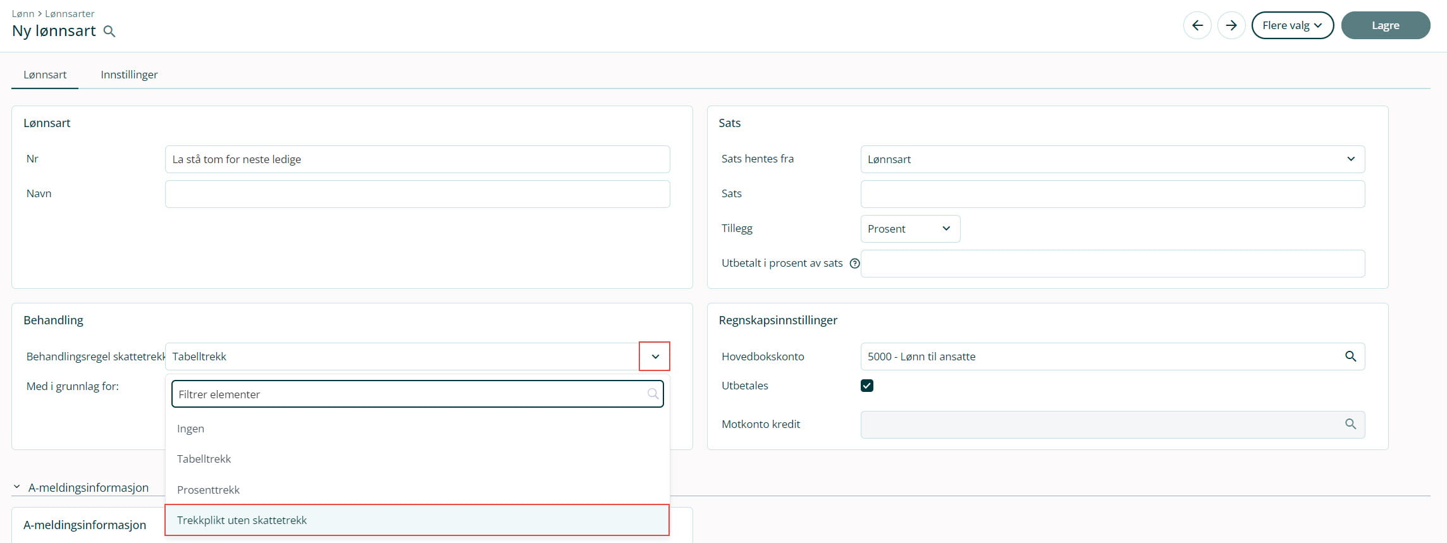Go to previous record with back arrow

coord(1197,25)
